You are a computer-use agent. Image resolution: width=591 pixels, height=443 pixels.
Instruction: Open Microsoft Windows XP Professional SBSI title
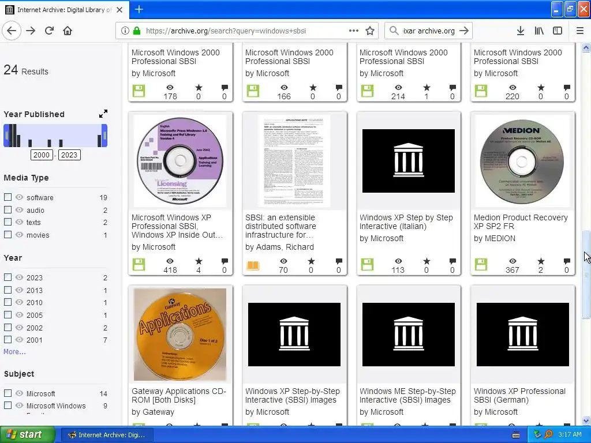coord(177,226)
